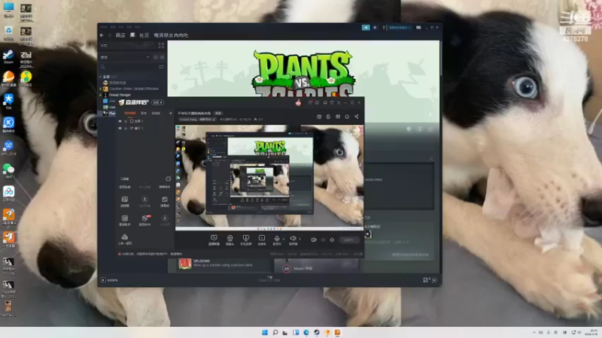Open the danmaku chat icon under preview

(214, 240)
